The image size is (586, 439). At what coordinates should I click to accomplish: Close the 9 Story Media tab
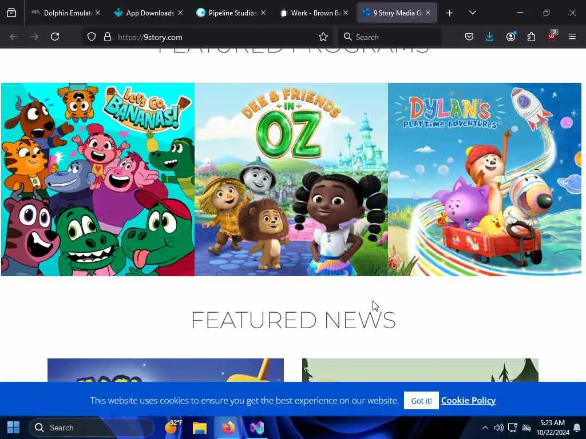pos(428,13)
